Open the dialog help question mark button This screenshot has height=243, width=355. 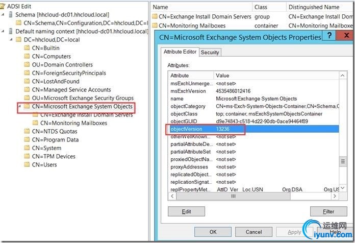point(329,35)
